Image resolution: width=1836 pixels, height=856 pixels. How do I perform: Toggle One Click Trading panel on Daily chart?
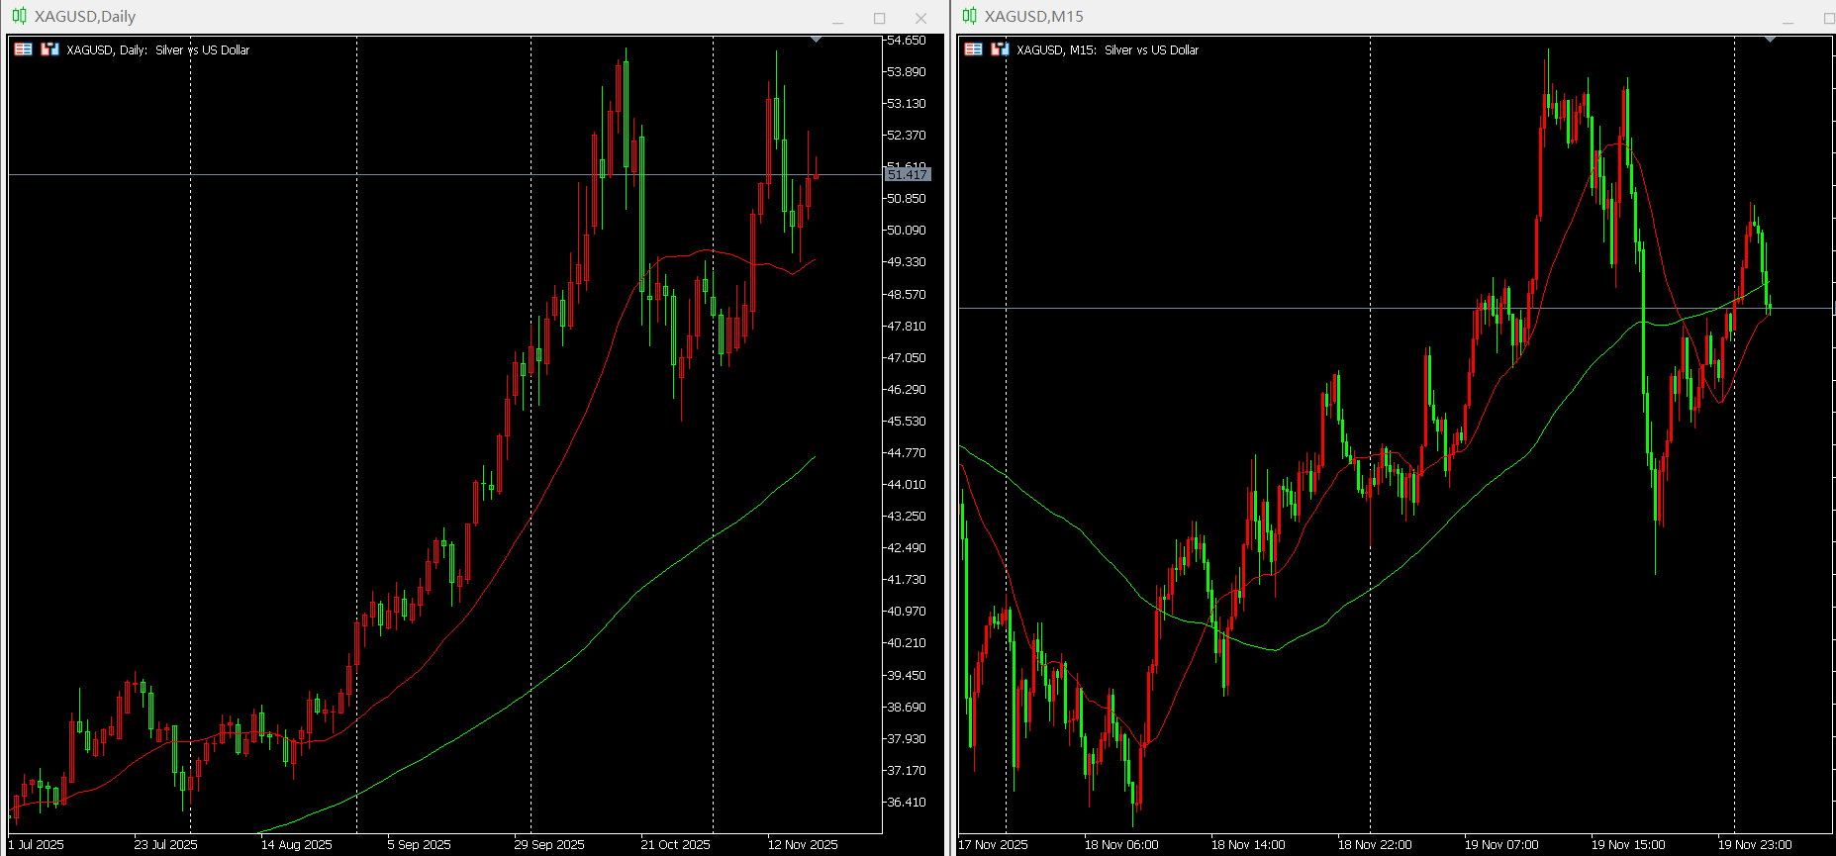49,49
